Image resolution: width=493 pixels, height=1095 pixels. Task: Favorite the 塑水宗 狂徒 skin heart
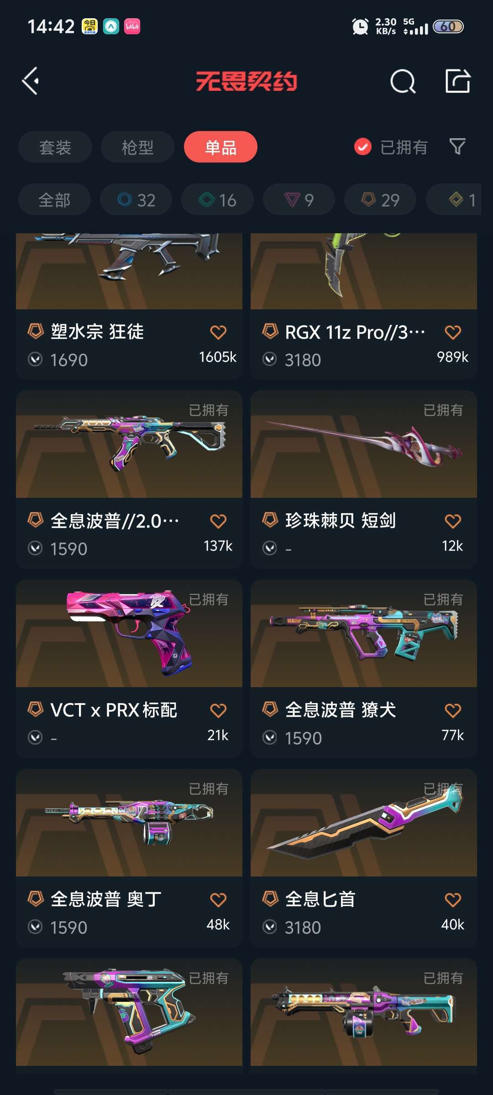(218, 332)
